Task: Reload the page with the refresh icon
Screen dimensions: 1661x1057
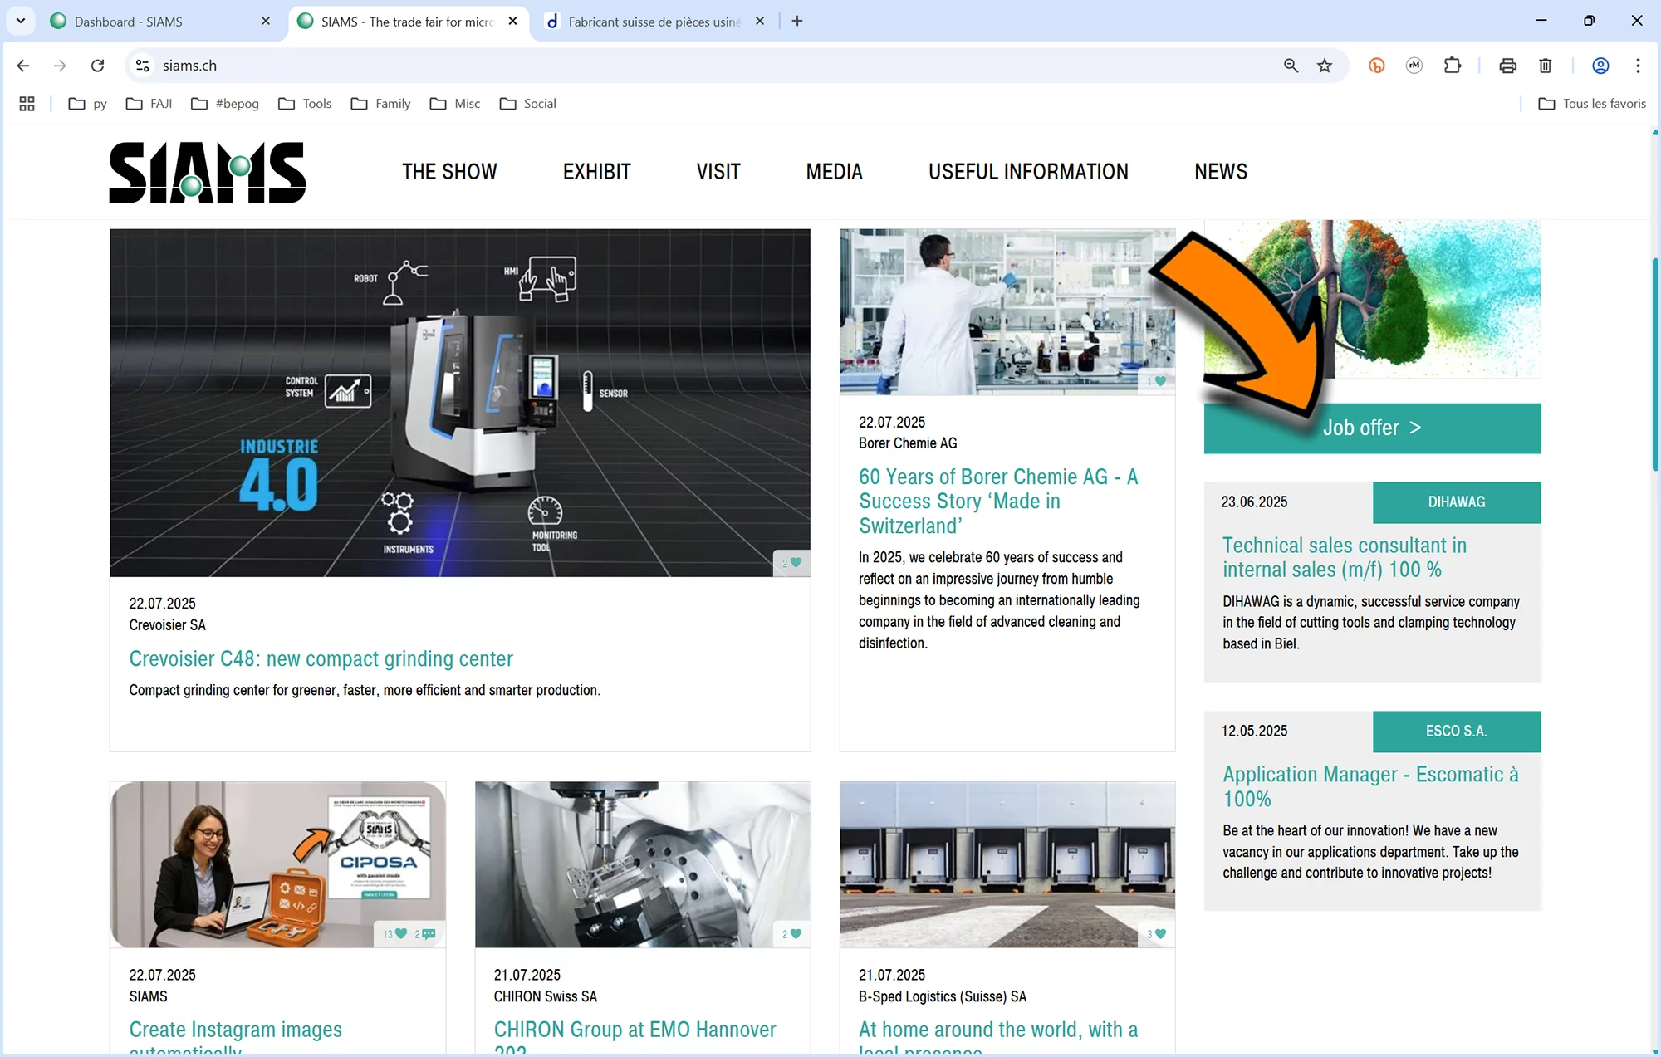Action: [98, 66]
